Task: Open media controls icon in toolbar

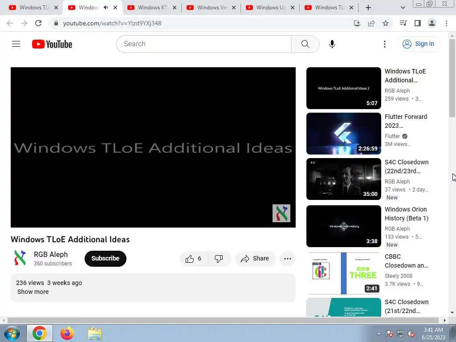Action: click(x=403, y=23)
